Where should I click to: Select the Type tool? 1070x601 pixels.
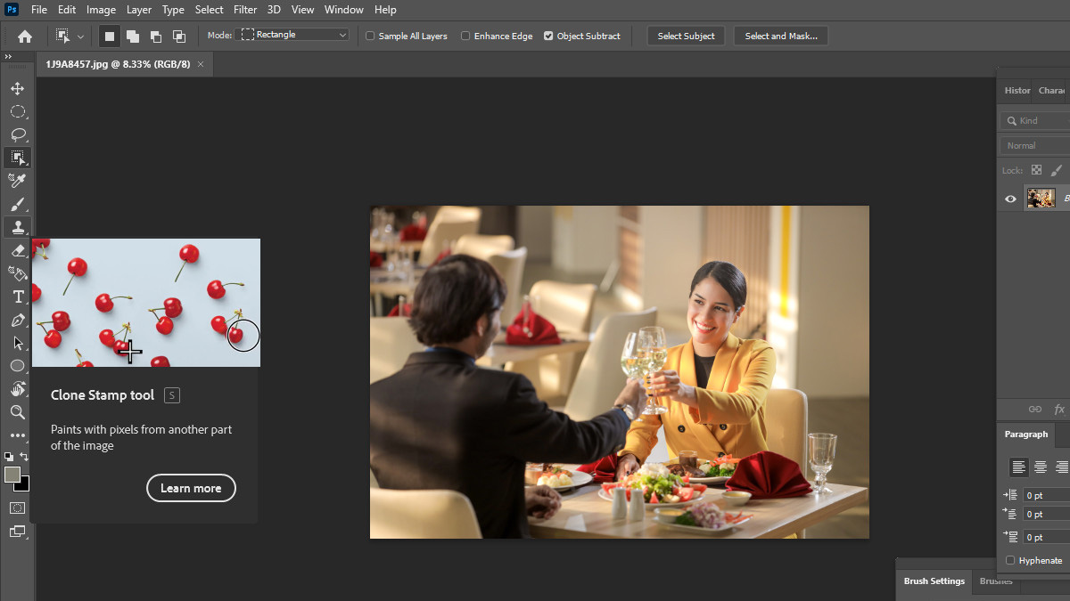17,296
